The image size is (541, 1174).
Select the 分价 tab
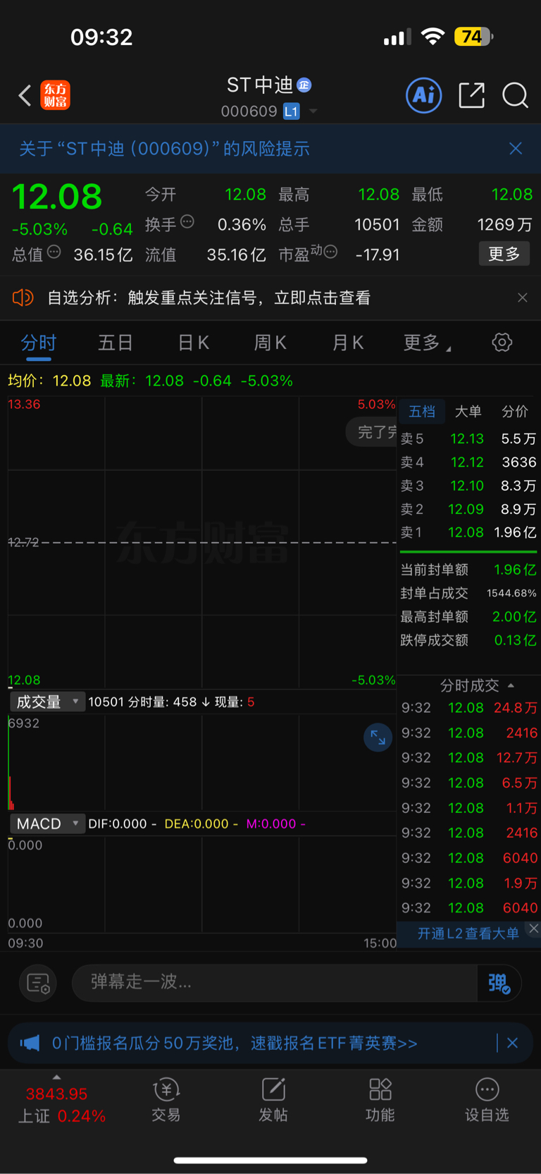click(514, 412)
